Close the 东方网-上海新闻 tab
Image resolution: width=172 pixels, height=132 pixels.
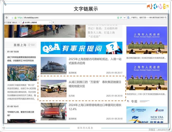click(x=50, y=22)
